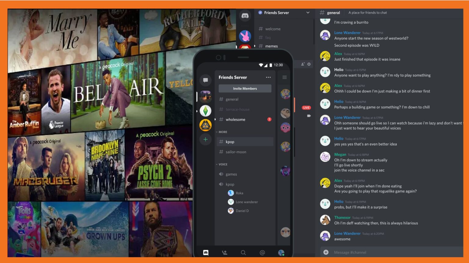Tap the yellow crown server icon
Image resolution: width=469 pixels, height=263 pixels.
(x=205, y=125)
